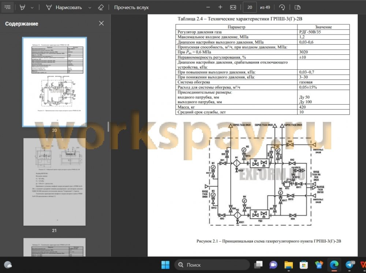Open the weather widget in taskbar
Viewport: 366px width, 273px height.
pyautogui.click(x=8, y=265)
